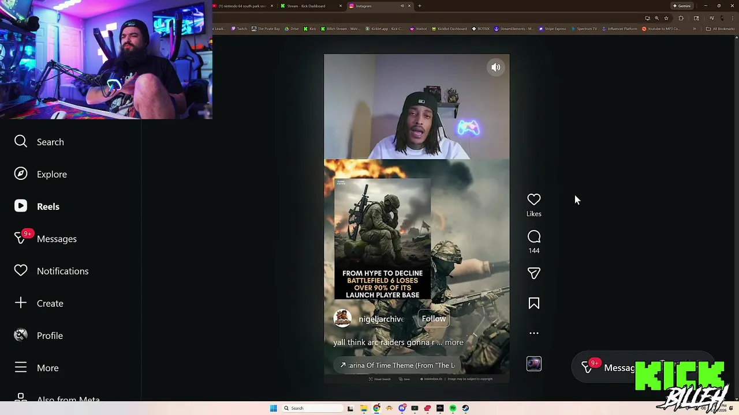Expand caption with 'more' link

(x=454, y=342)
